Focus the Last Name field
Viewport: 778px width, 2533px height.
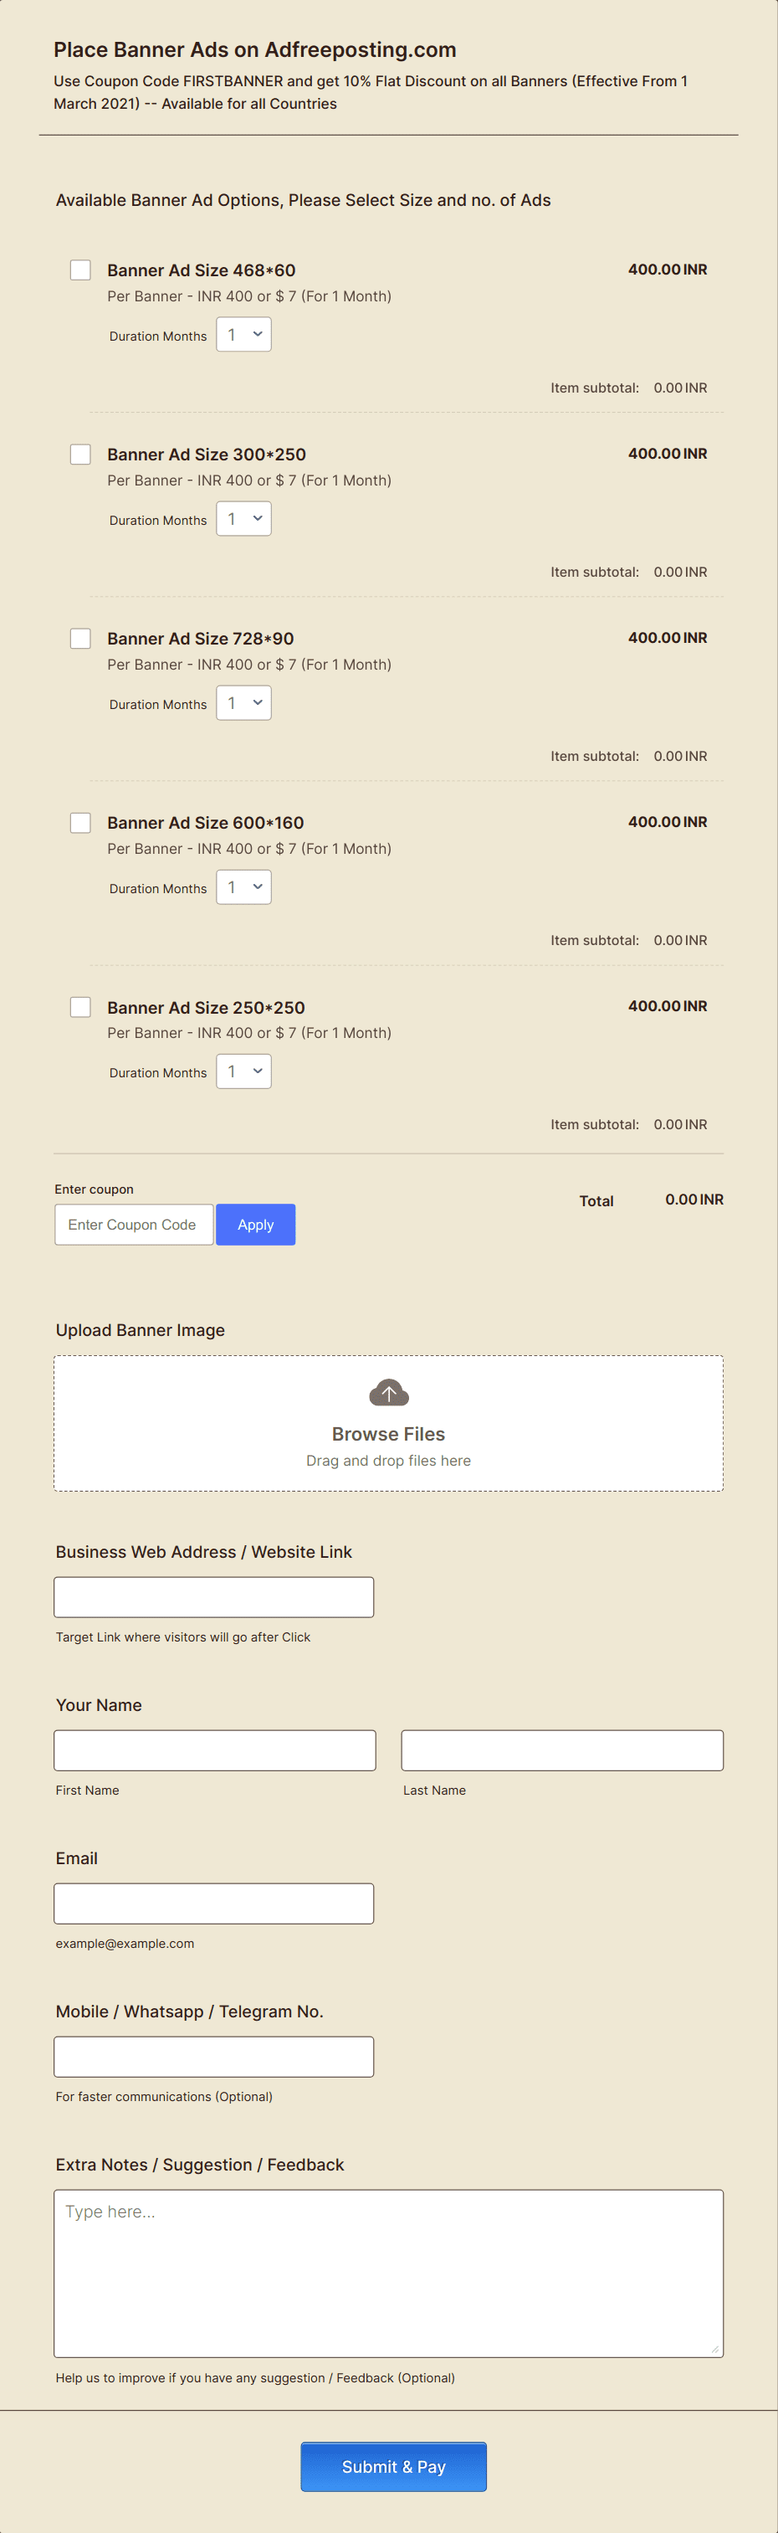pyautogui.click(x=563, y=1750)
